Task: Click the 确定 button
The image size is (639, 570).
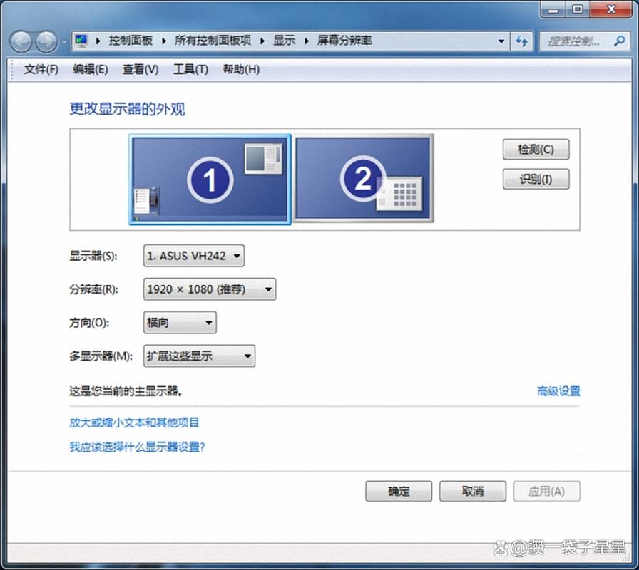Action: pyautogui.click(x=399, y=491)
